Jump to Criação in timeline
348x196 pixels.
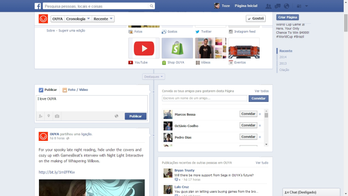pos(284,70)
